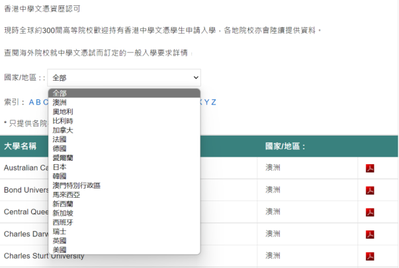Image resolution: width=399 pixels, height=268 pixels.
Task: Jump to index letter A
Action: tap(31, 102)
